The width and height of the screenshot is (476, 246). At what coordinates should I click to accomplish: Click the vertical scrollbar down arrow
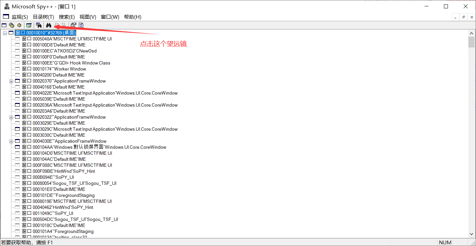click(472, 234)
